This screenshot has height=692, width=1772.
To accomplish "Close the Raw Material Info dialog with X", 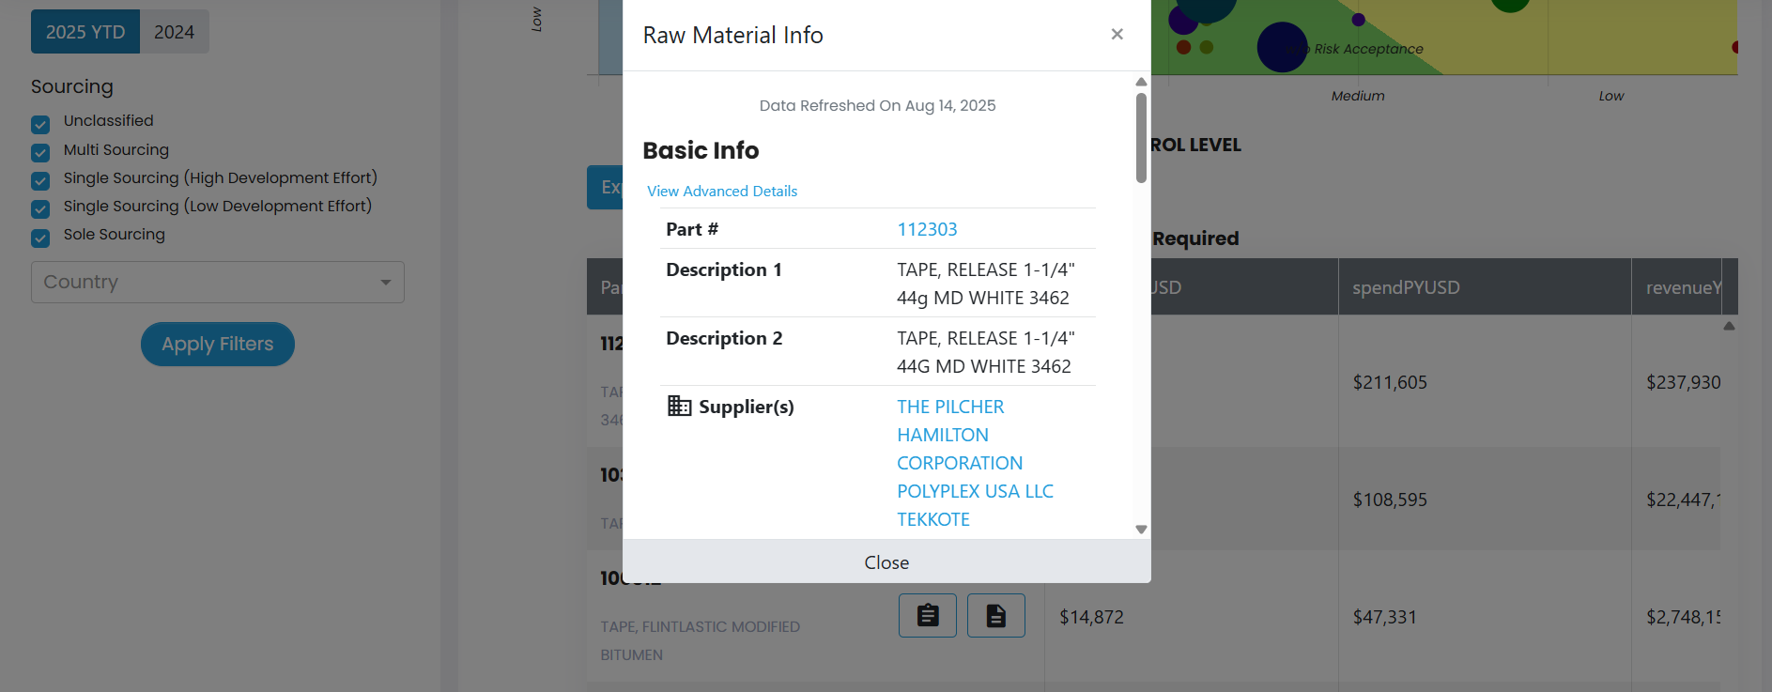I will pyautogui.click(x=1117, y=34).
